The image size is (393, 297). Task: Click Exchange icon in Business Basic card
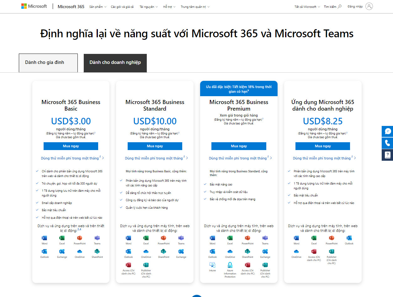point(62,252)
